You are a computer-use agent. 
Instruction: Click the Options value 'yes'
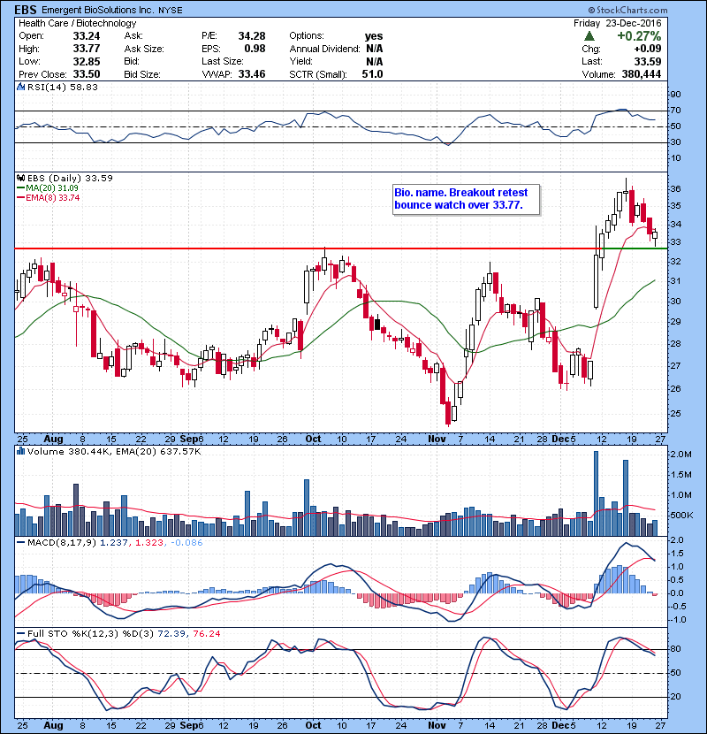pos(374,36)
